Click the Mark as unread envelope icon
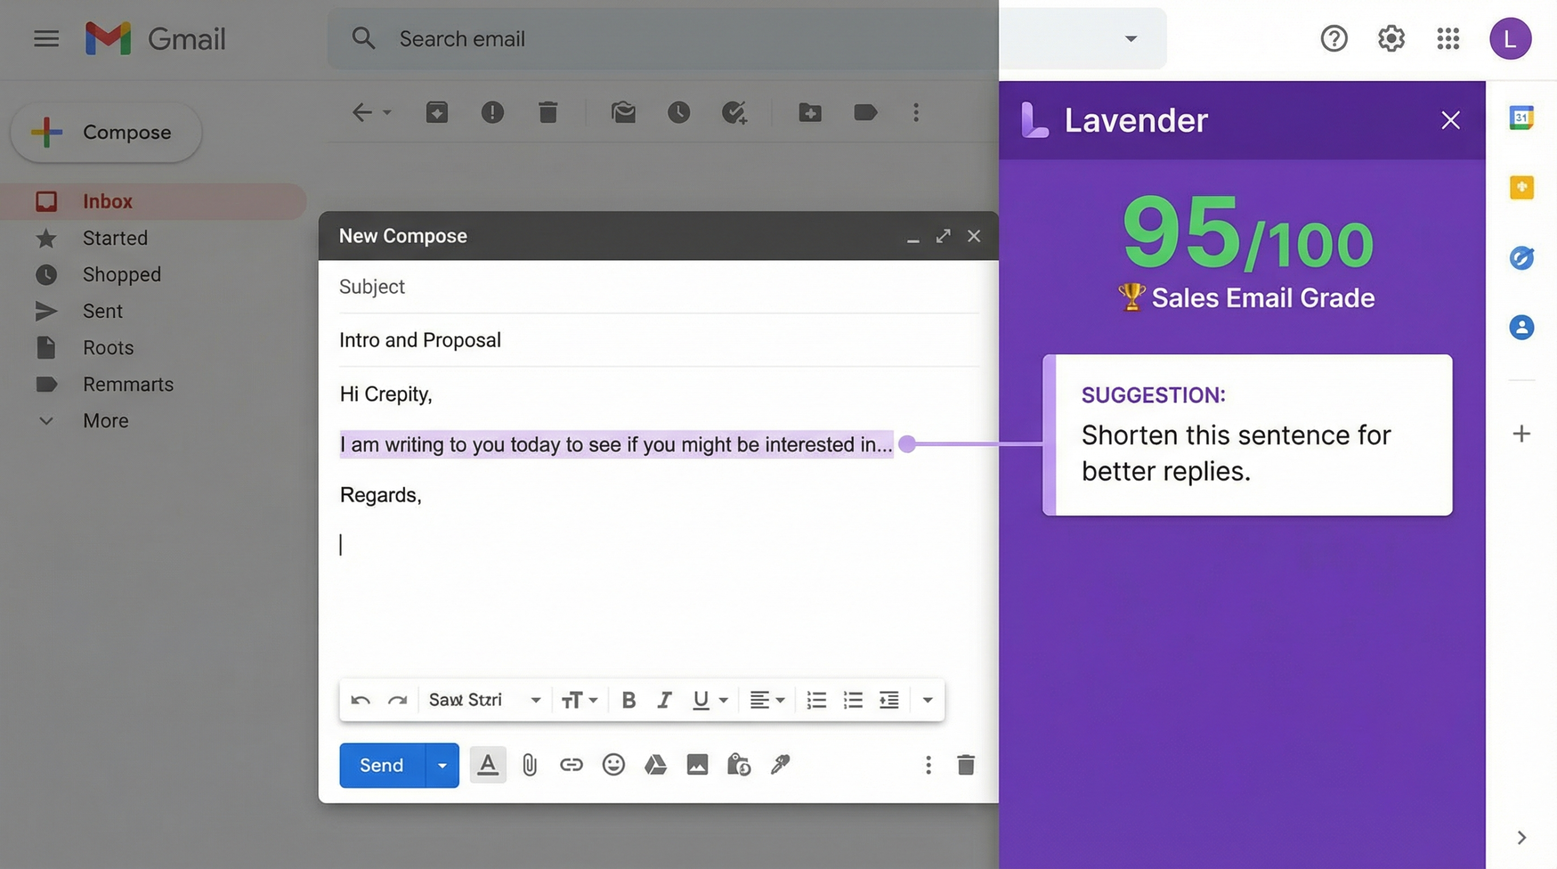 [623, 113]
